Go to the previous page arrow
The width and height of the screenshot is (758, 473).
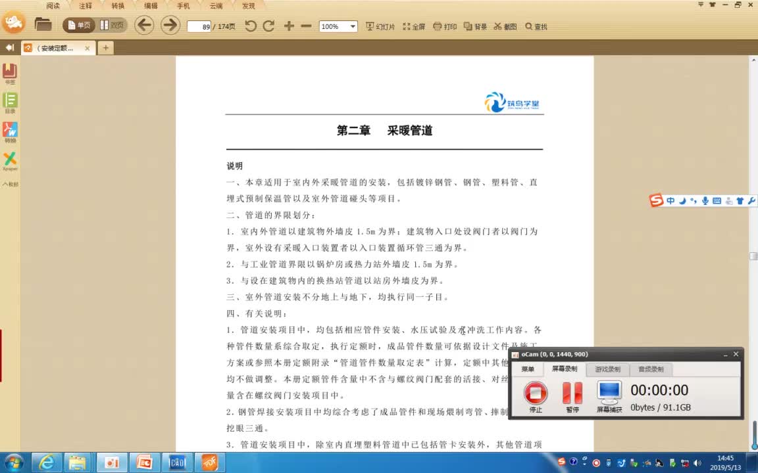144,25
